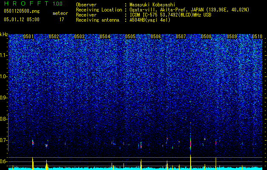Click time marker 0510

[x=257, y=37]
